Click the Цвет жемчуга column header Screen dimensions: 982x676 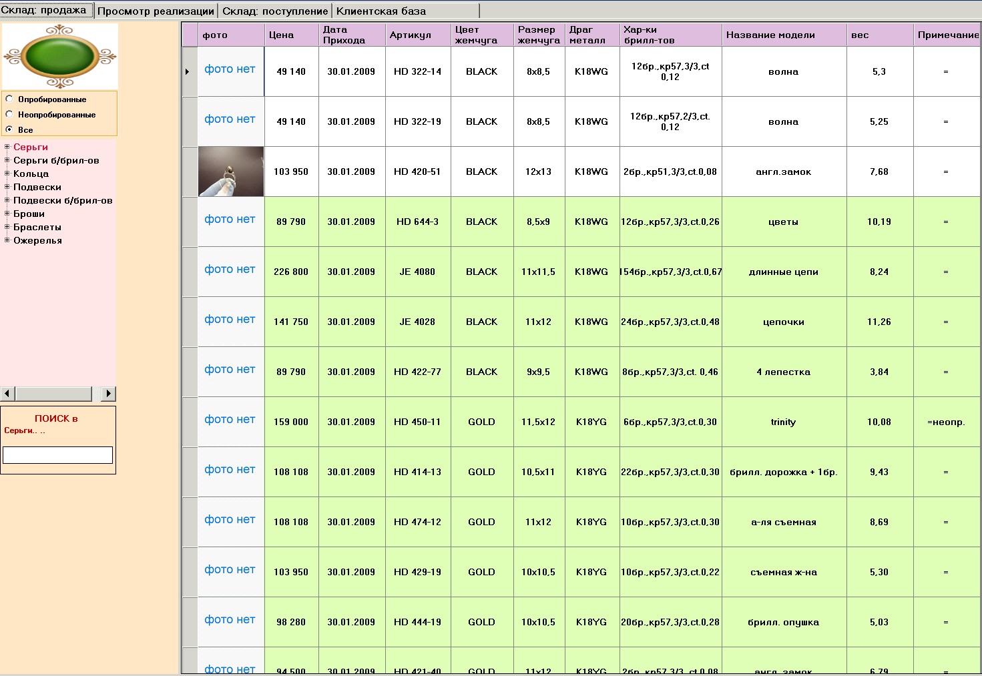[x=482, y=35]
